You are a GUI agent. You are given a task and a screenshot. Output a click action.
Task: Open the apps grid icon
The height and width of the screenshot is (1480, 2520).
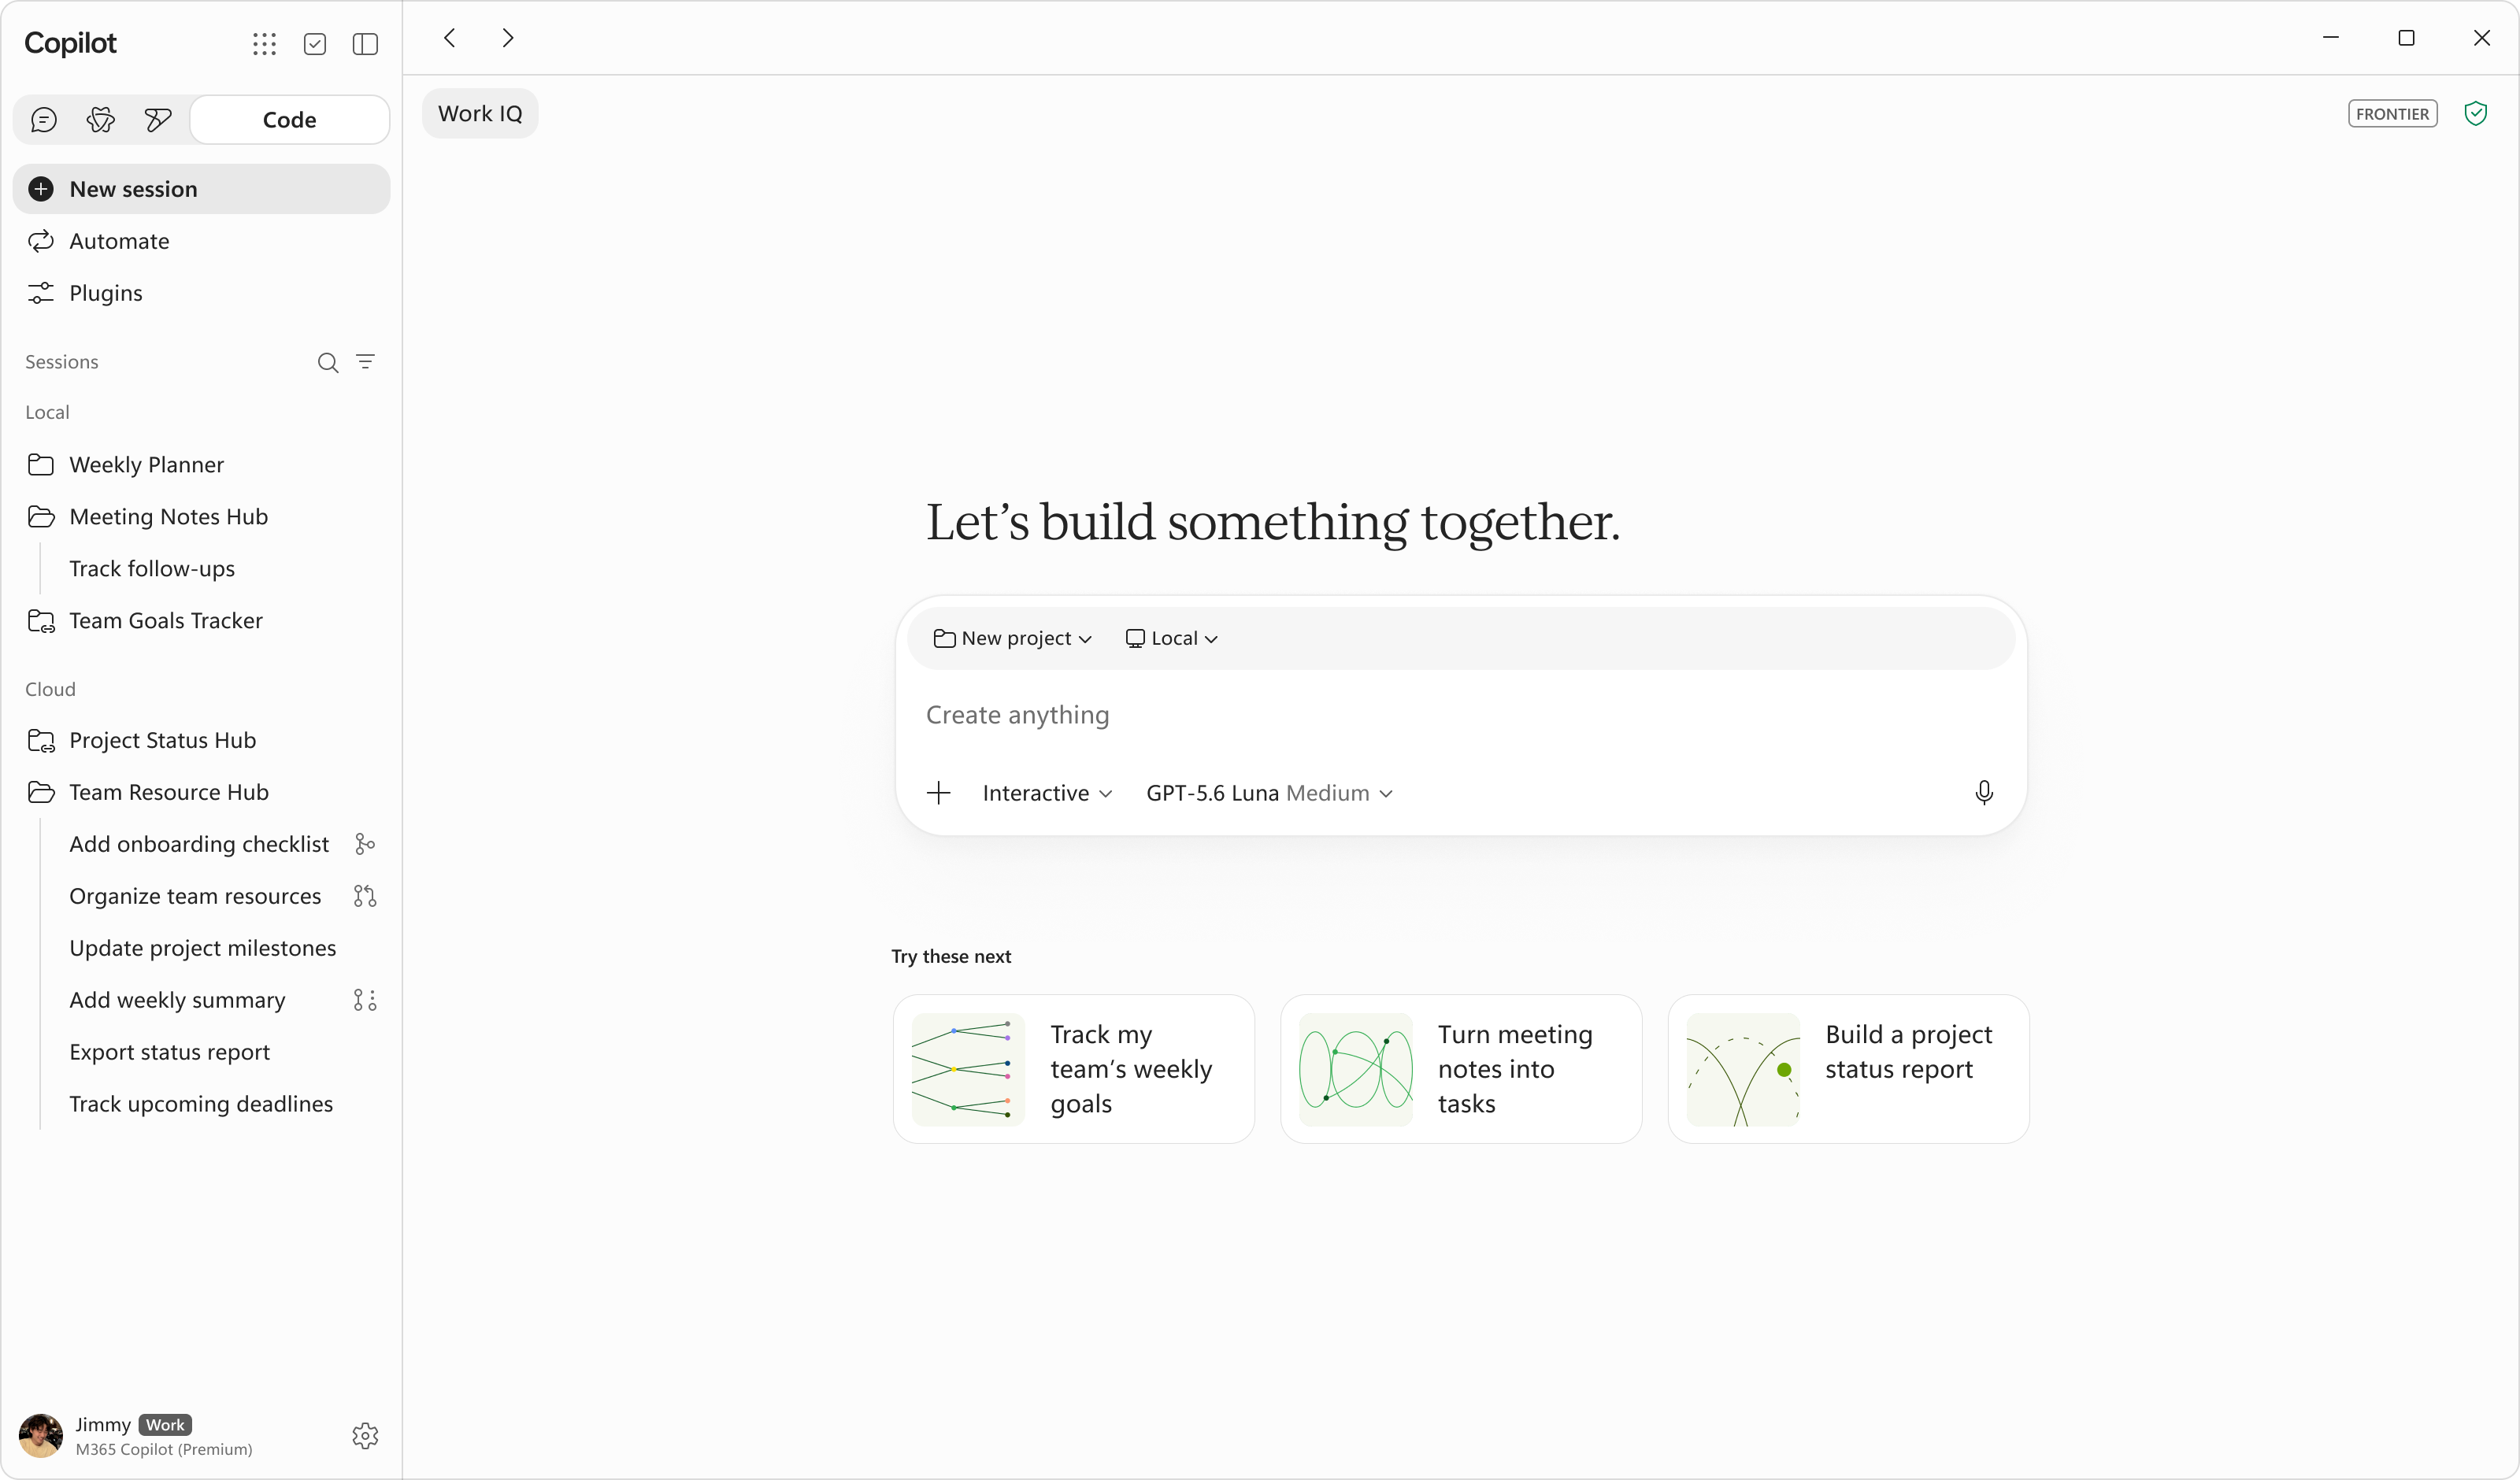(264, 44)
